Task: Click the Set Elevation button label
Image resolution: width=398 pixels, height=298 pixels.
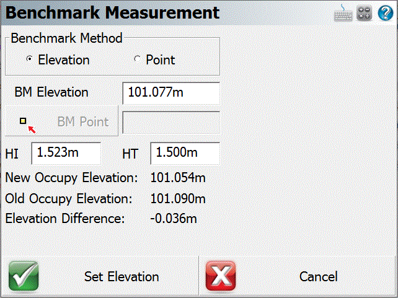Action: [122, 276]
